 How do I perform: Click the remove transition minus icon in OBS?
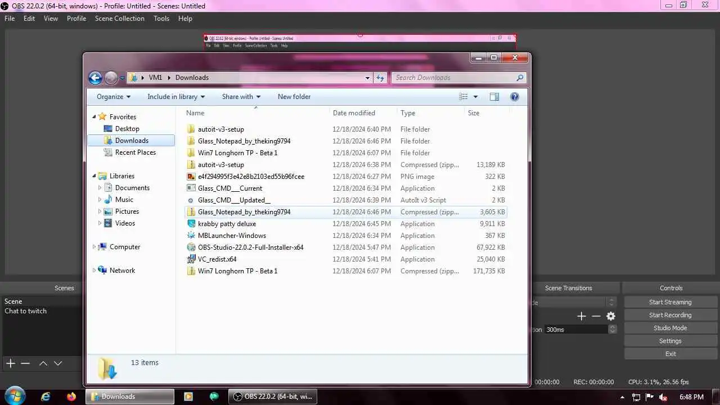point(596,316)
